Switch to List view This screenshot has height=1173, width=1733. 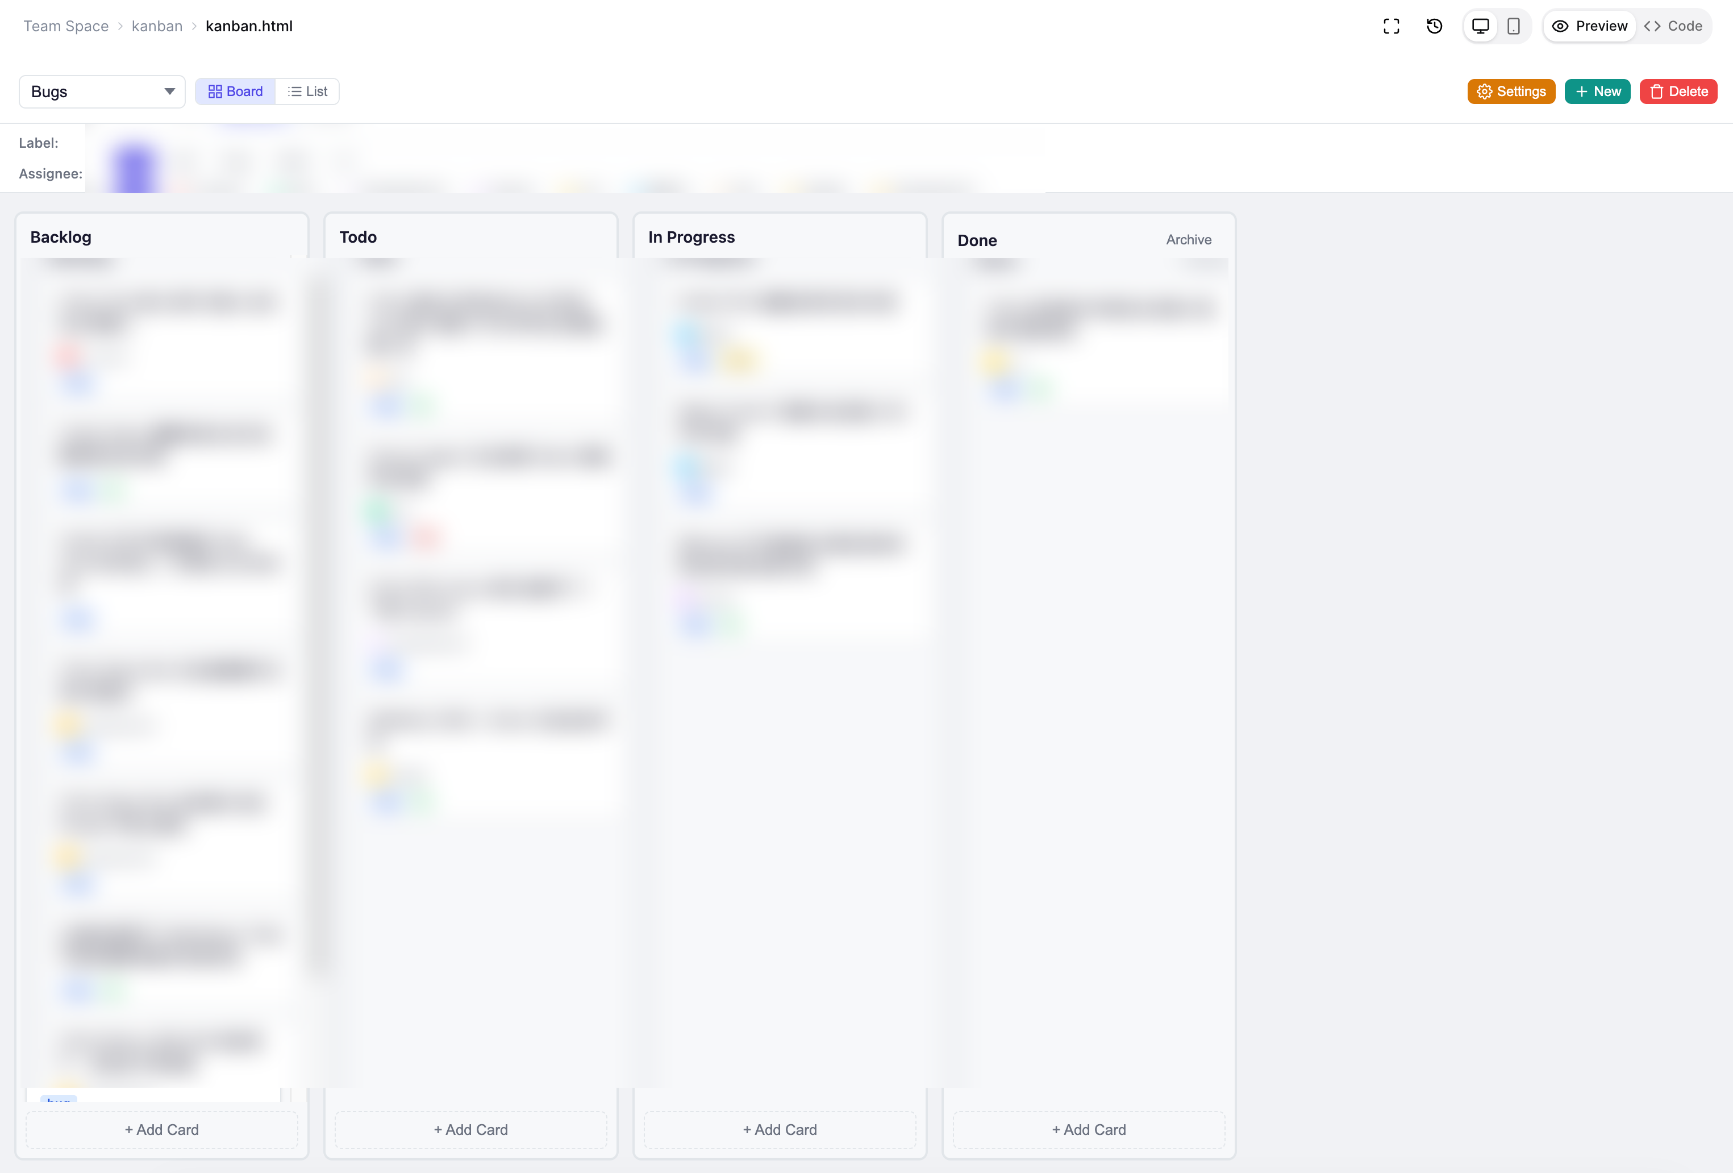click(x=307, y=91)
